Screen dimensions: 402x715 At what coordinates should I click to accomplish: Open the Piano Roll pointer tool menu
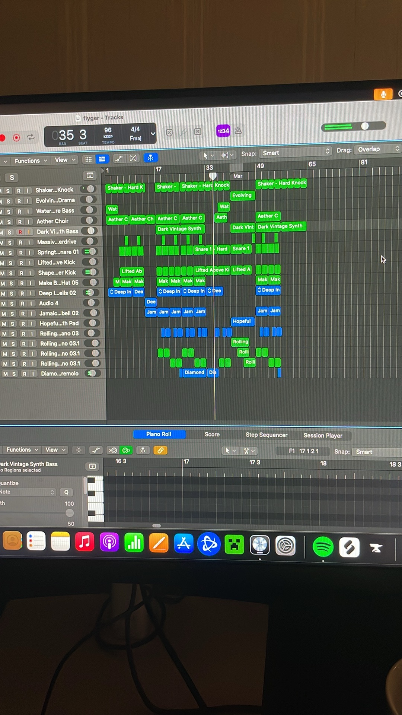click(230, 451)
